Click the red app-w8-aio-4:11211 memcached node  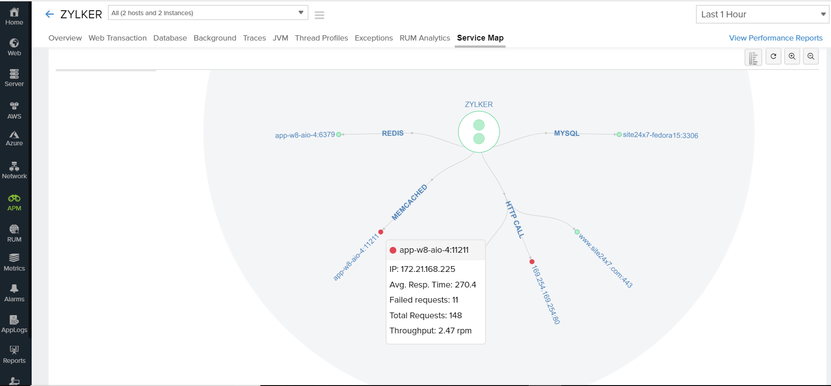point(381,232)
